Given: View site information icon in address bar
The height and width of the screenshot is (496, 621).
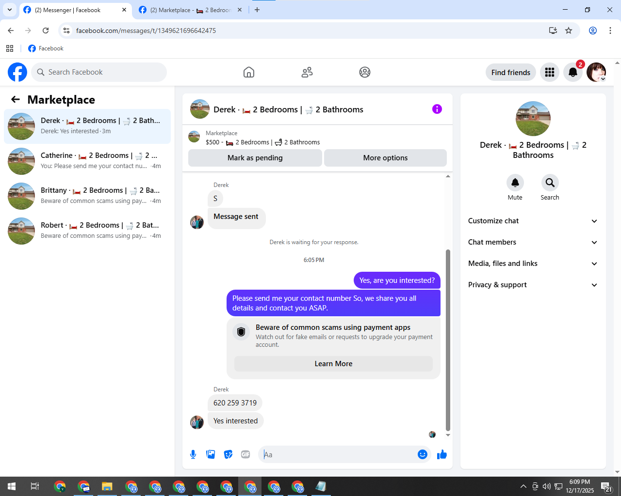Looking at the screenshot, I should click(x=67, y=31).
